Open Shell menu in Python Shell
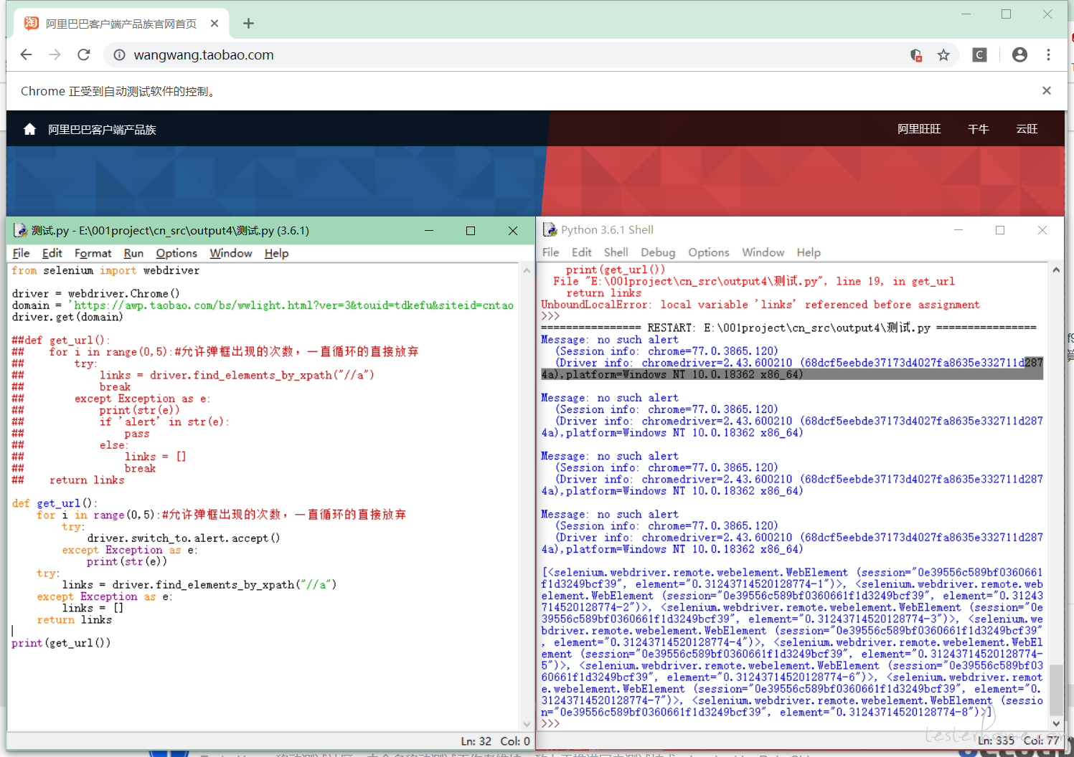Image resolution: width=1074 pixels, height=757 pixels. point(616,252)
